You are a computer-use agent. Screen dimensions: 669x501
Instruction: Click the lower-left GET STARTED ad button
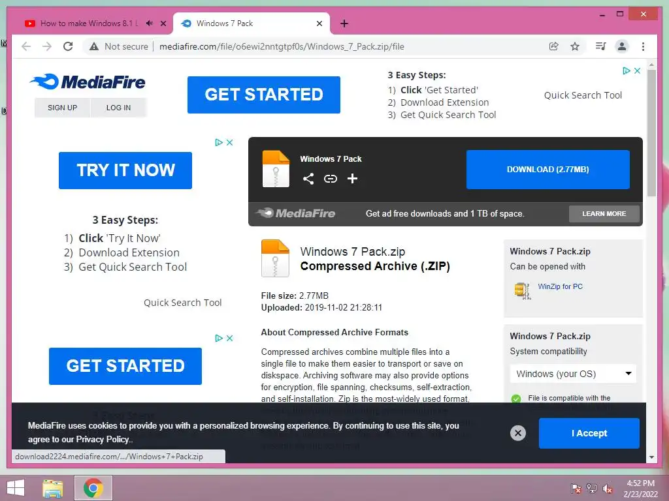coord(125,366)
